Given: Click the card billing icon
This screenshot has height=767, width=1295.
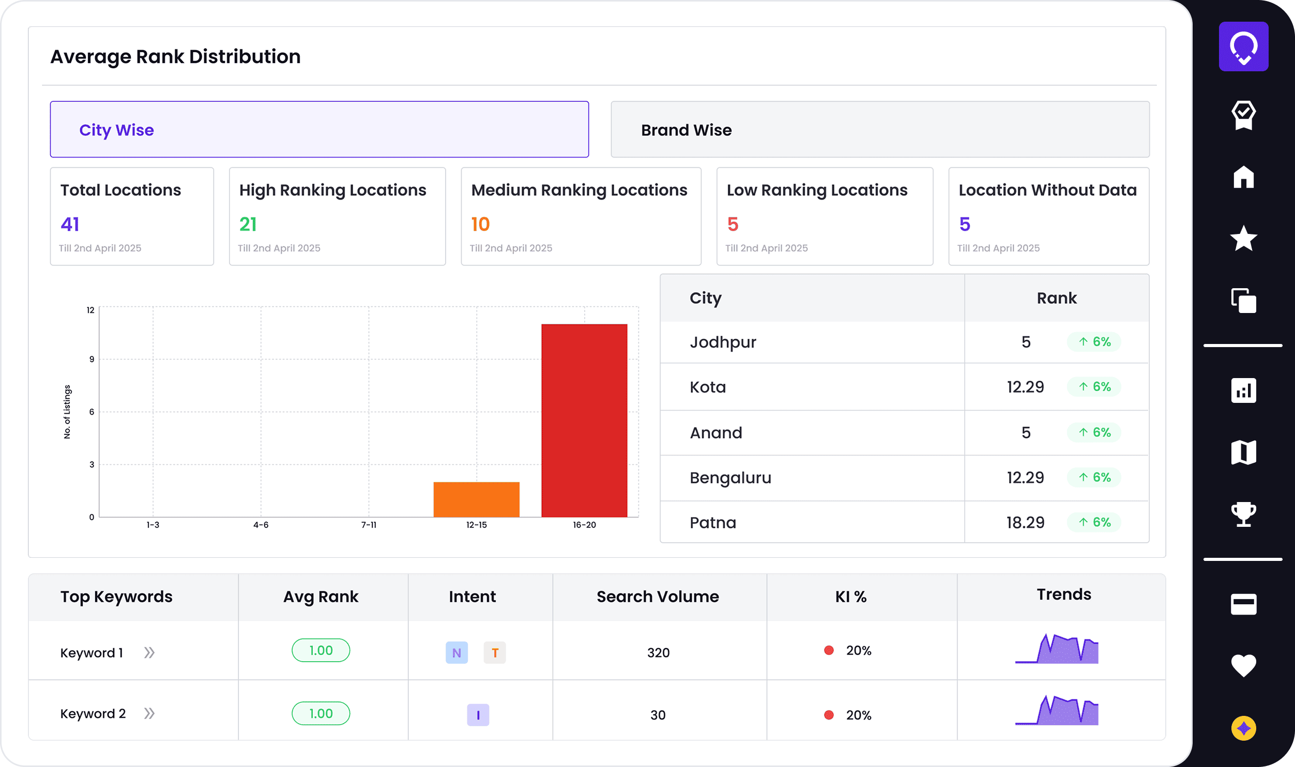Looking at the screenshot, I should point(1243,604).
